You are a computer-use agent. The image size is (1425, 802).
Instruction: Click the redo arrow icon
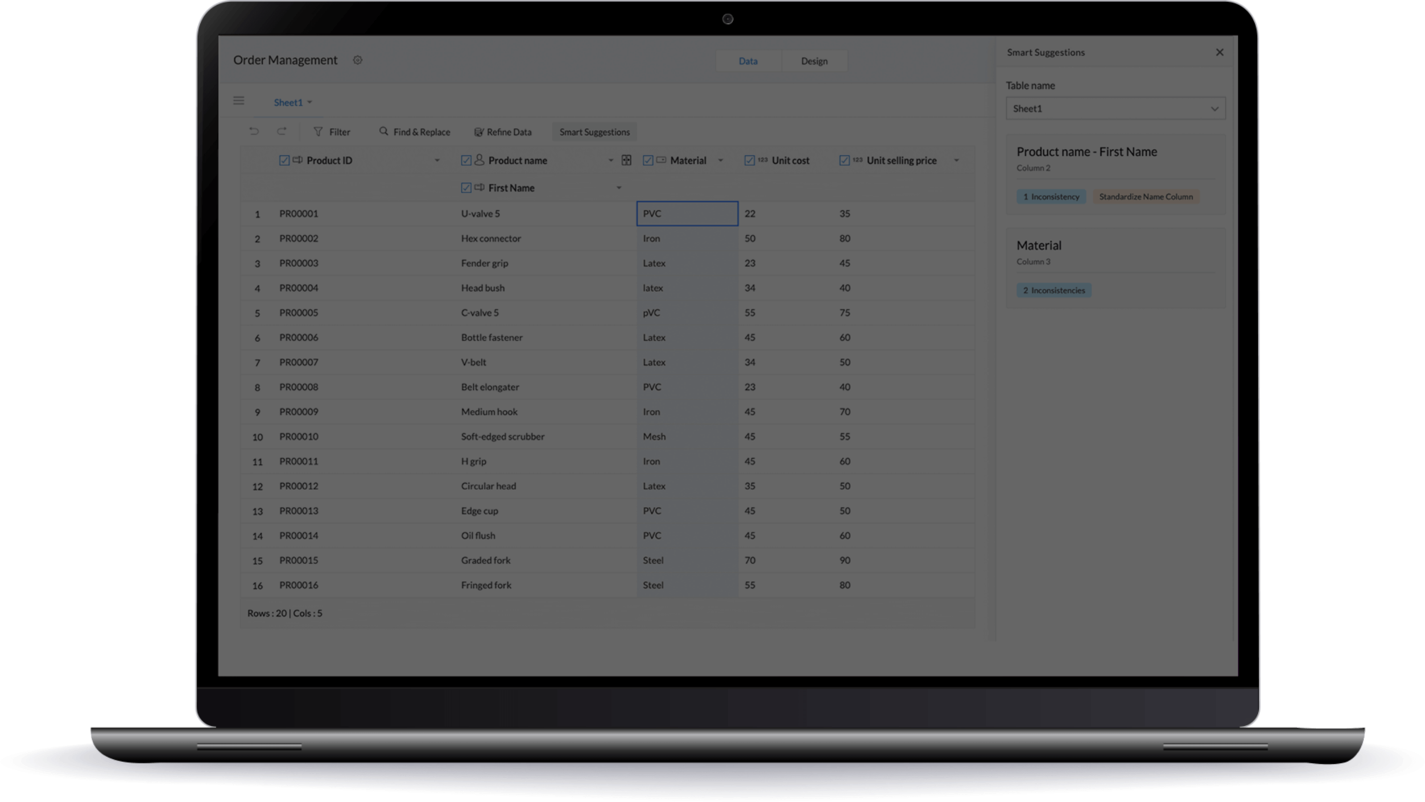(282, 131)
